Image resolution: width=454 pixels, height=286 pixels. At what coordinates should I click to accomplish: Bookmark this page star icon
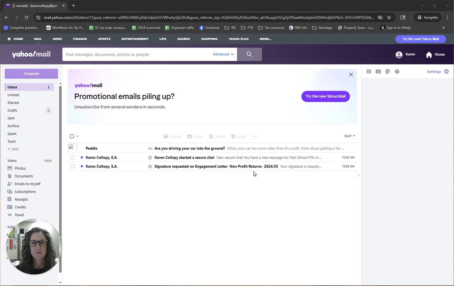389,17
